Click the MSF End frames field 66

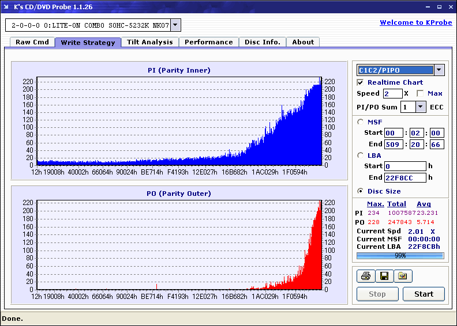[x=437, y=144]
